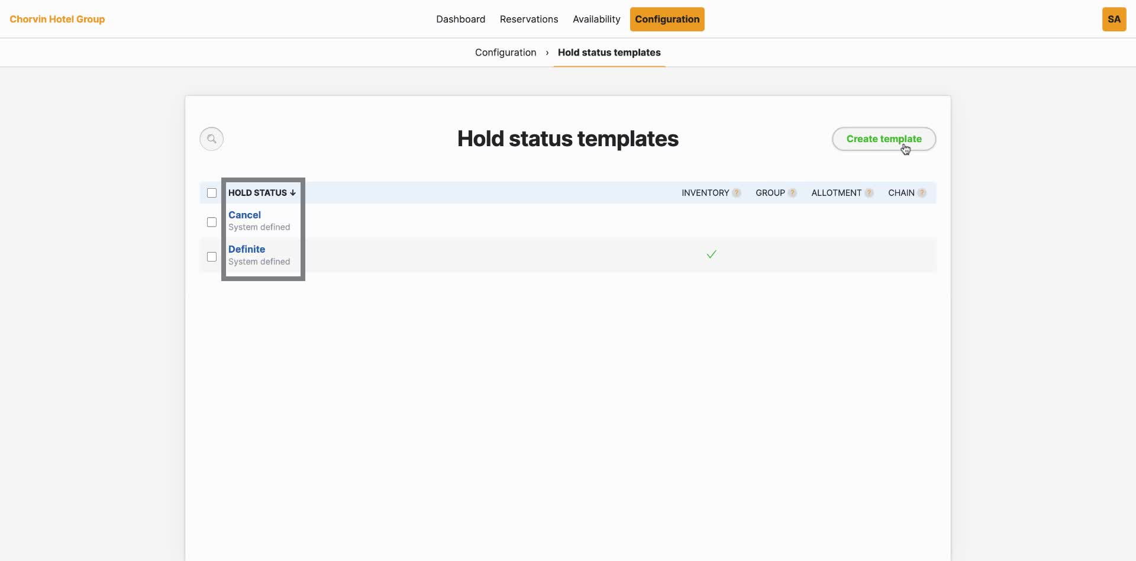1136x561 pixels.
Task: Click the green checkmark on Definite row
Action: click(711, 254)
